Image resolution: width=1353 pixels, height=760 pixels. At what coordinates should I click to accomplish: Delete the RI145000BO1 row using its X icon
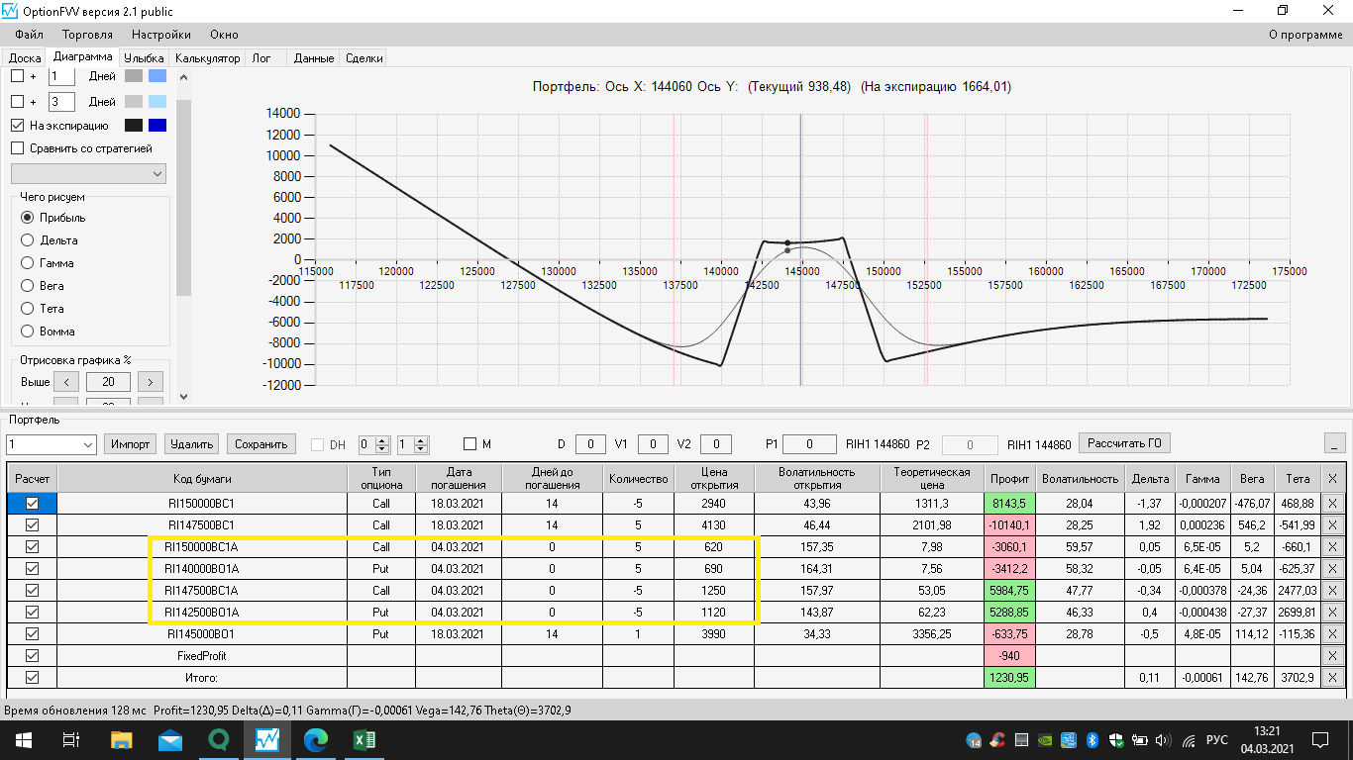(1332, 634)
